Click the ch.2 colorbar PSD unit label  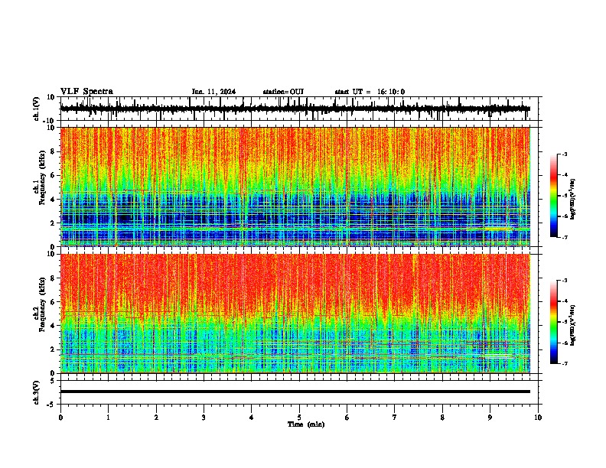coord(573,325)
